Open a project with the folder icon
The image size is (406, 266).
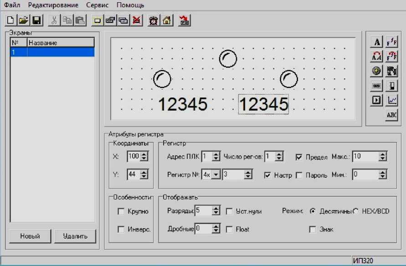[23, 20]
